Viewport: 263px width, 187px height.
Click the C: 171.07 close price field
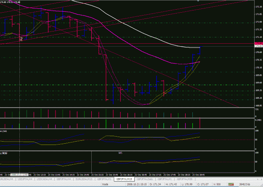pos(203,184)
